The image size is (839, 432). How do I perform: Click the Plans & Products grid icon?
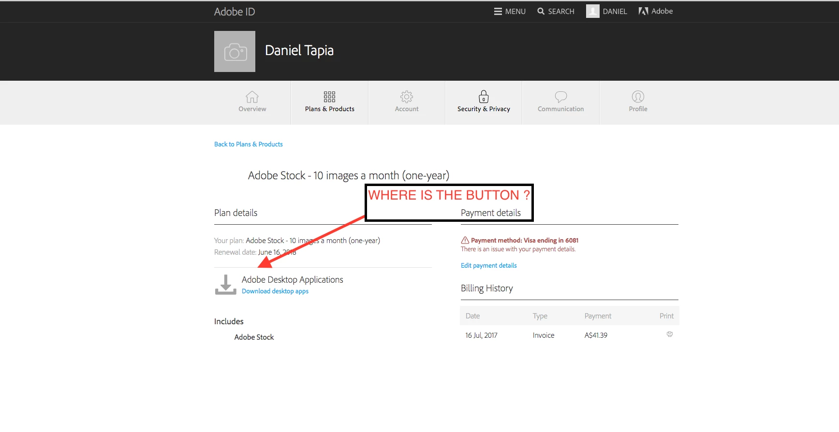click(x=329, y=97)
